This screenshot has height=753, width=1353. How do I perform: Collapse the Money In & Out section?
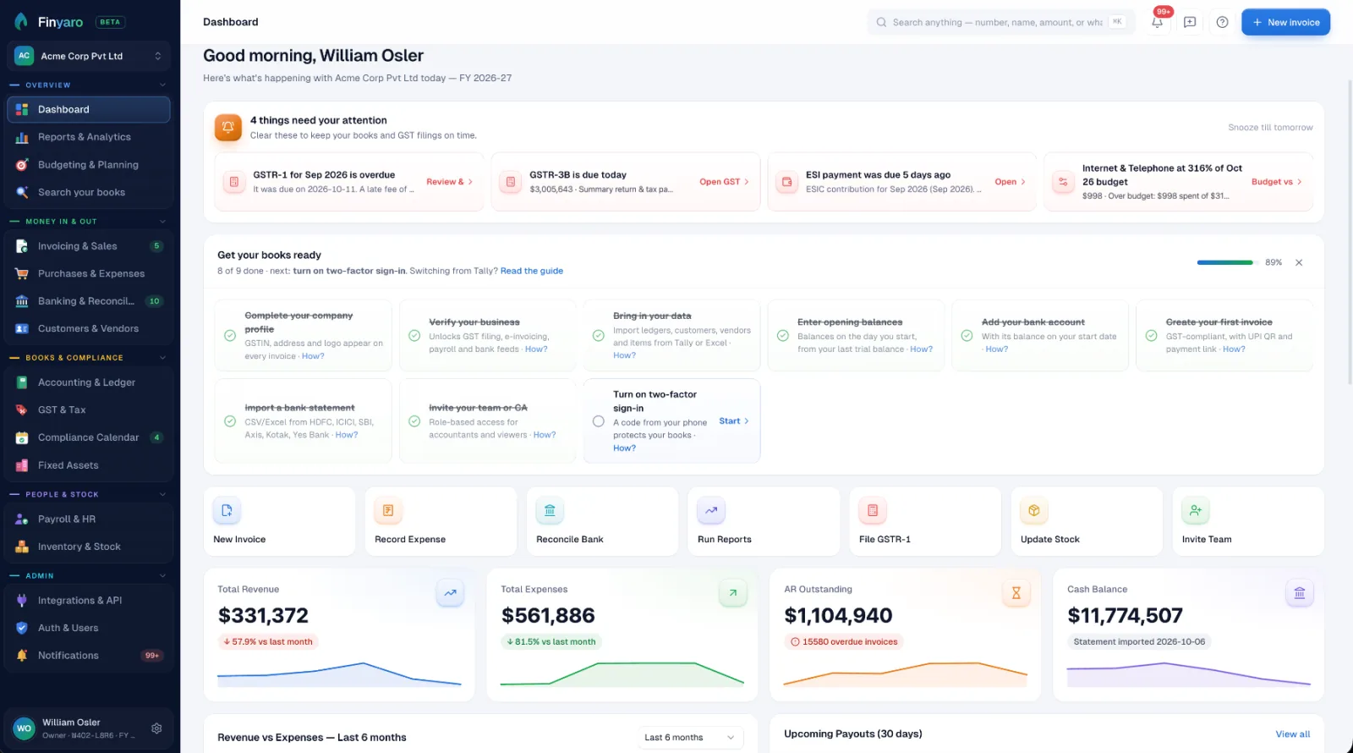162,222
